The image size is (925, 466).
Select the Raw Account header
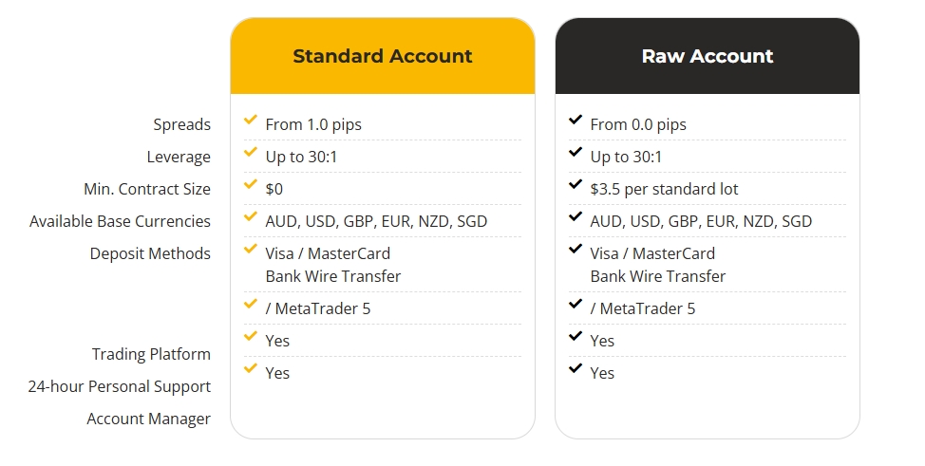707,56
